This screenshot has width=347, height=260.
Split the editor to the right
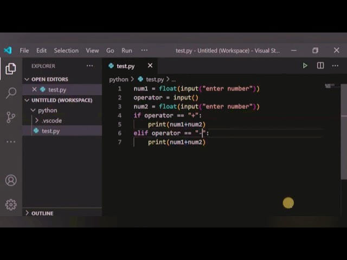pos(320,66)
